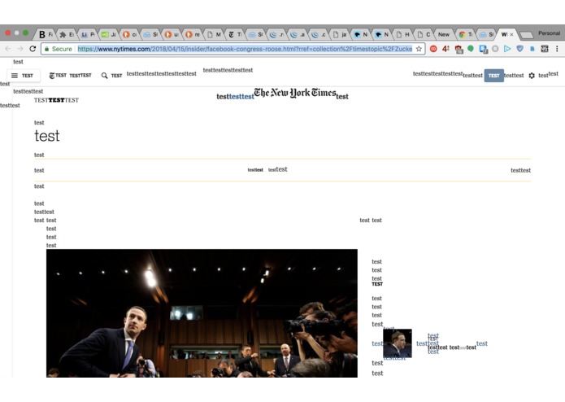Click the 'TESTTESTTEST' section label
565x402 pixels.
tap(56, 100)
